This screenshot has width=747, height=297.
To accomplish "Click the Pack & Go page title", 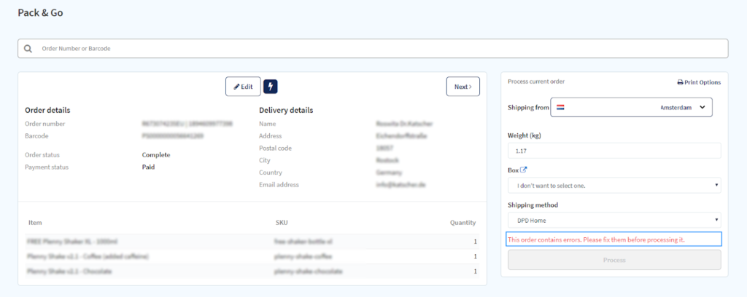I will (x=41, y=13).
